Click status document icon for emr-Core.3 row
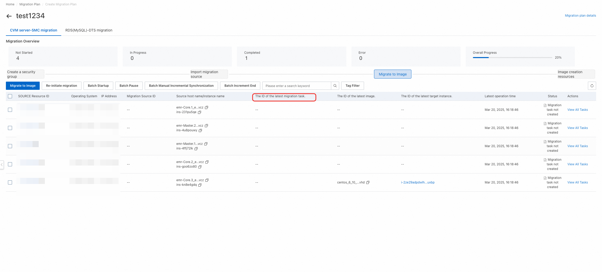 pyautogui.click(x=545, y=178)
